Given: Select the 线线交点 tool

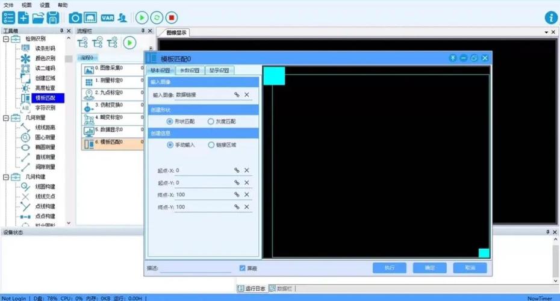Looking at the screenshot, I should pos(45,196).
